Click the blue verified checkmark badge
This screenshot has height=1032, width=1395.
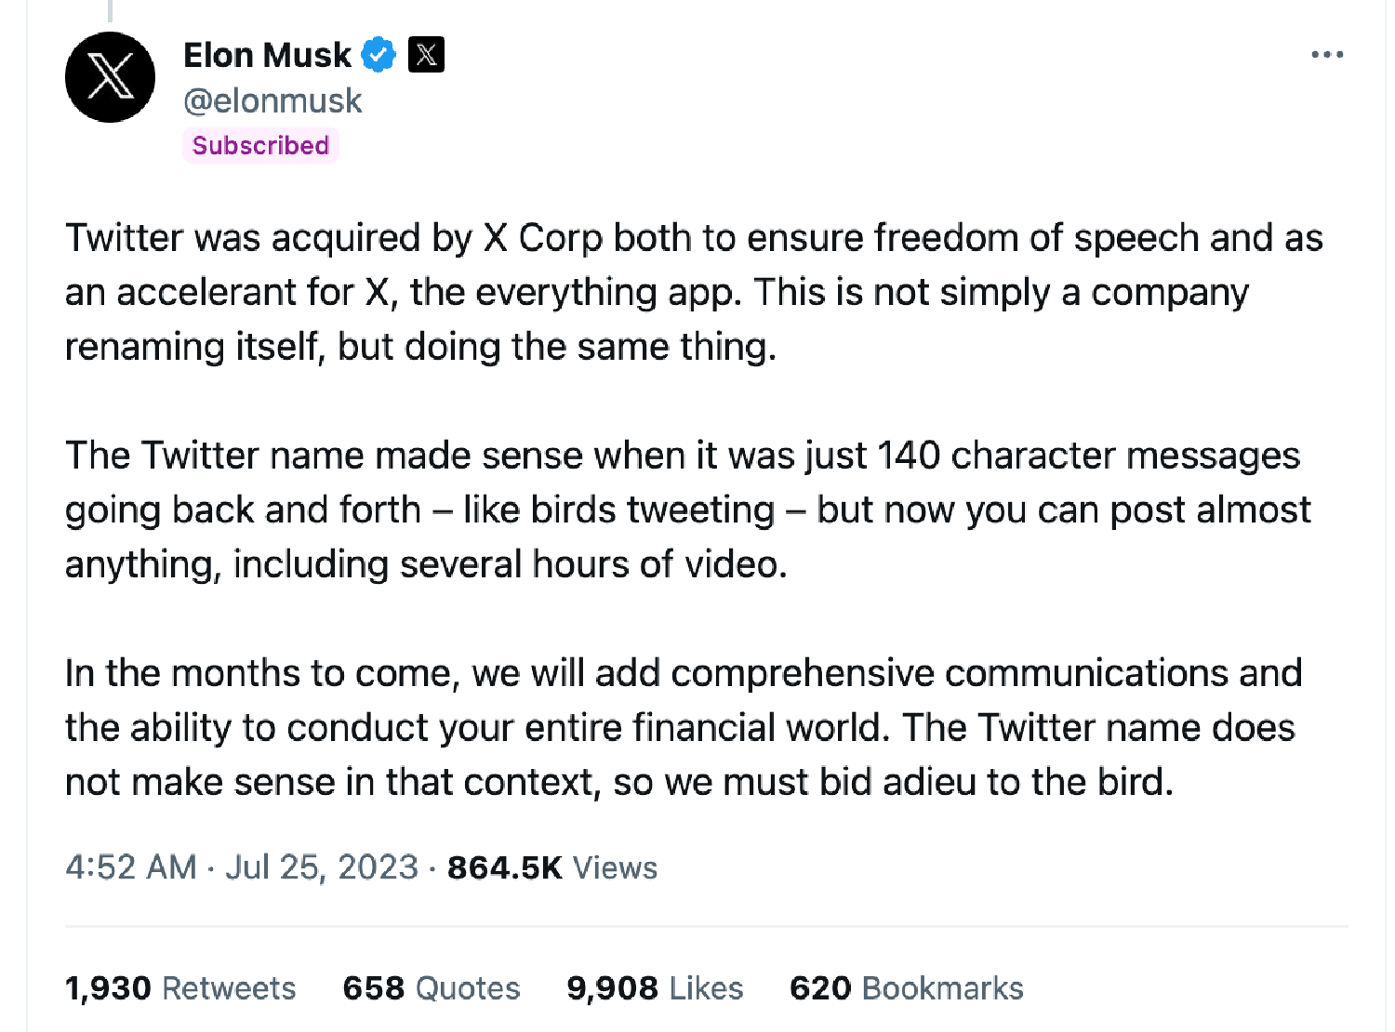point(379,55)
